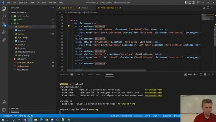216x122 pixels.
Task: Customize layout icon in title bar
Action: [198, 2]
